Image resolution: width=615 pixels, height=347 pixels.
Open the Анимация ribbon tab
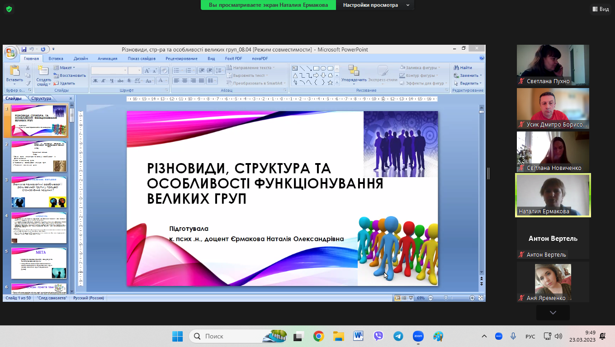(x=107, y=58)
